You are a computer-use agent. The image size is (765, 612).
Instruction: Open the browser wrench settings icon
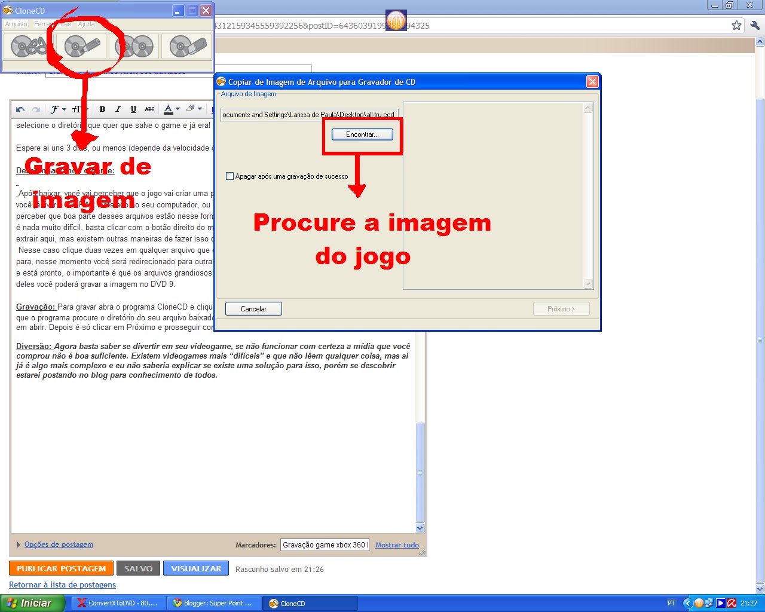click(754, 25)
